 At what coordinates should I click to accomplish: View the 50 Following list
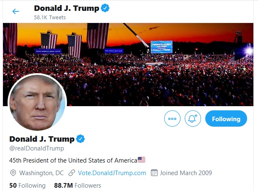[x=27, y=185]
